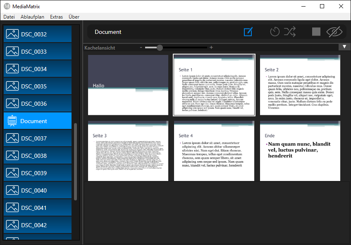The height and width of the screenshot is (245, 351).
Task: Select the DSC_0035 list entry
Action: point(38,86)
